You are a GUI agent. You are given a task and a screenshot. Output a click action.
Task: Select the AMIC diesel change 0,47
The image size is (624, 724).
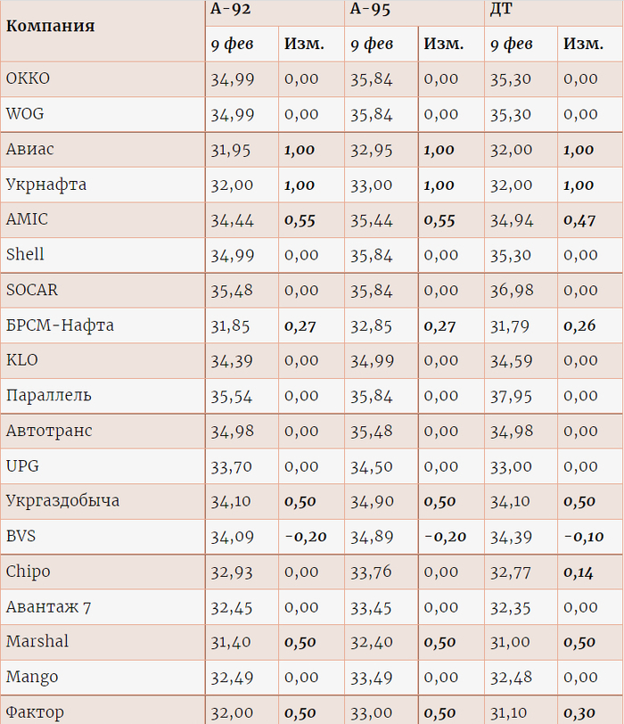579,220
